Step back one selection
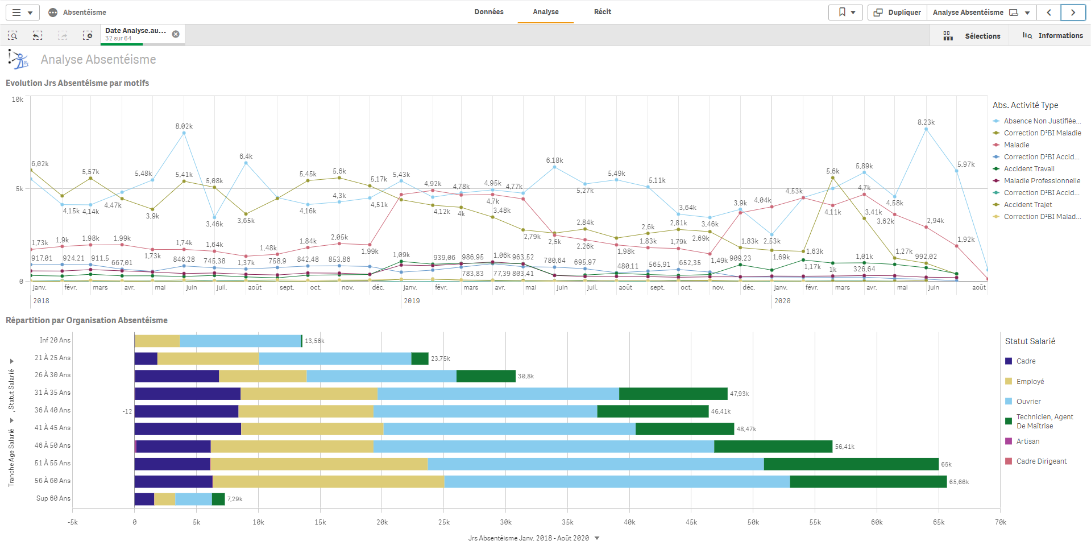This screenshot has width=1091, height=549. point(38,35)
